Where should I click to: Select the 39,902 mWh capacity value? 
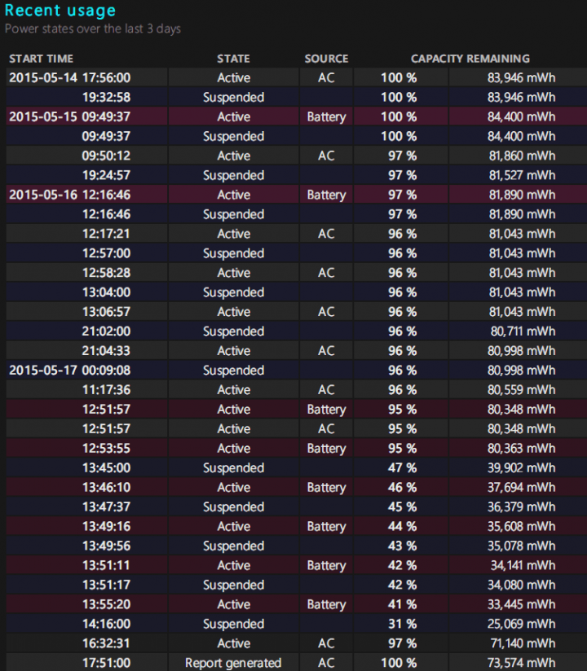521,467
